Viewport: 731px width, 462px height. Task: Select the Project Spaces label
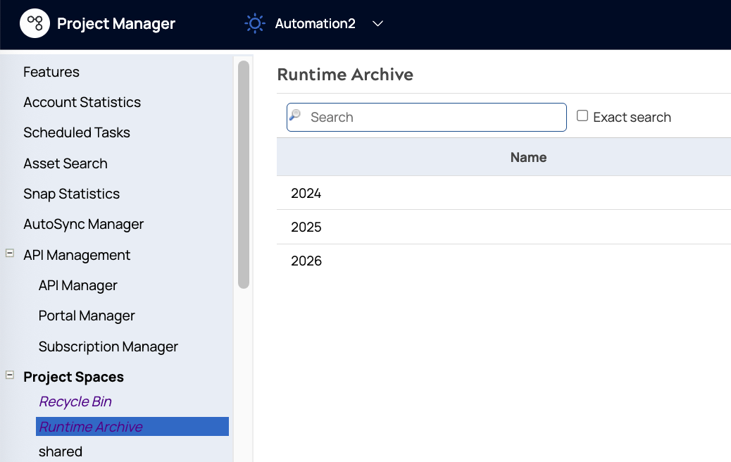pos(74,377)
